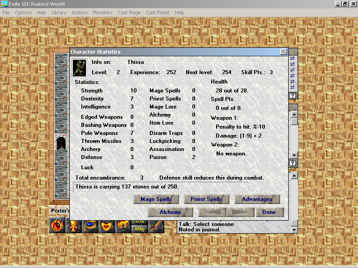This screenshot has width=358, height=268.
Task: Select the blue eye Look icon
Action: coord(90,226)
